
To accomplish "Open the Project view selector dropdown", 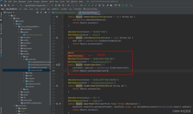I will click(x=9, y=12).
